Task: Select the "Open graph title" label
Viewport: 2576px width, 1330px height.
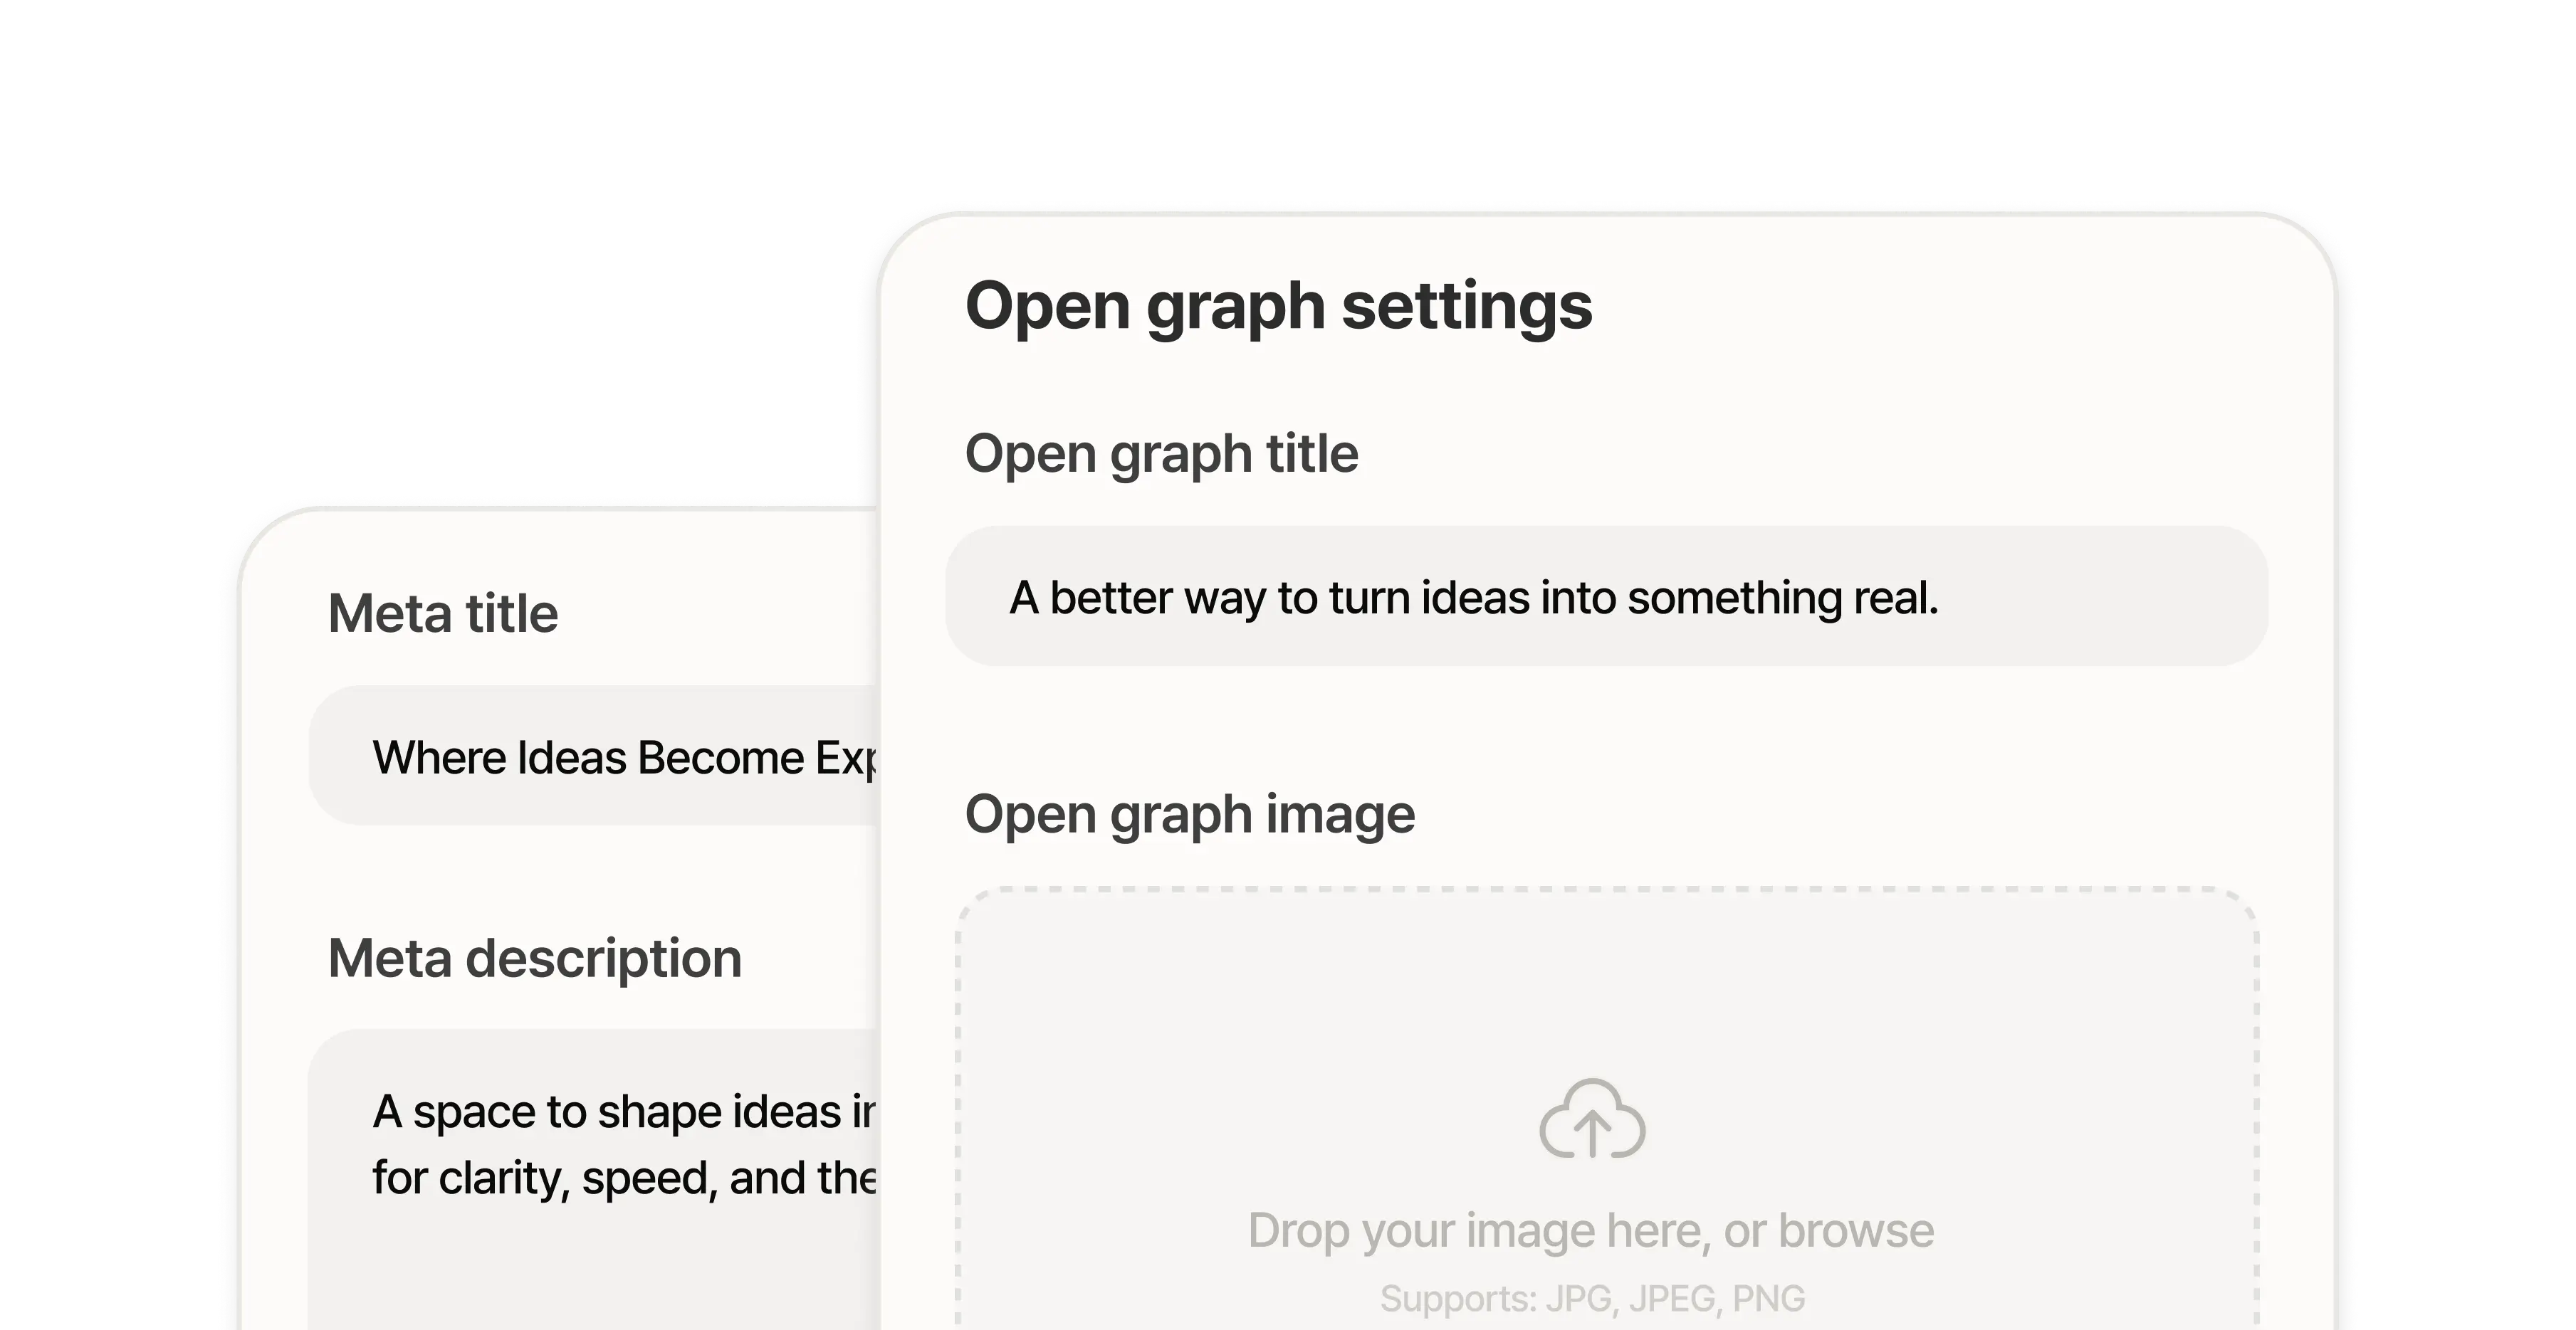Action: pyautogui.click(x=1161, y=454)
